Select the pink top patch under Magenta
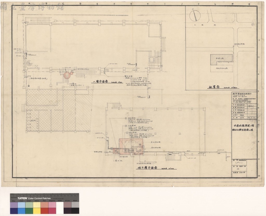Viewport: 266px width, 216px height. [x=52, y=205]
